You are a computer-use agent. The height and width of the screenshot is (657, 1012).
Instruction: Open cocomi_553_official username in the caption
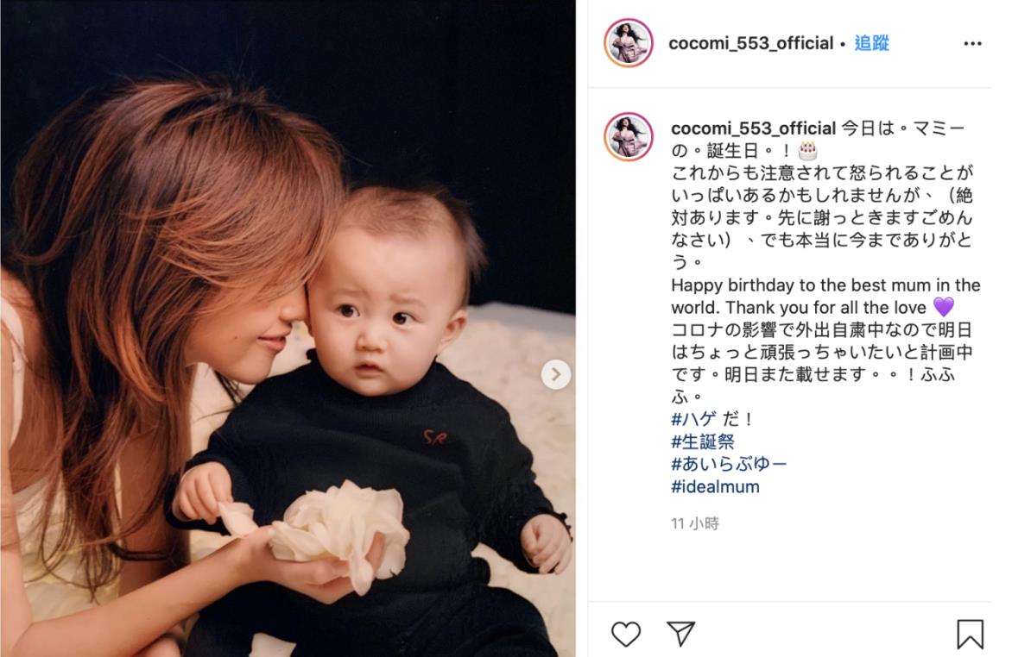753,128
